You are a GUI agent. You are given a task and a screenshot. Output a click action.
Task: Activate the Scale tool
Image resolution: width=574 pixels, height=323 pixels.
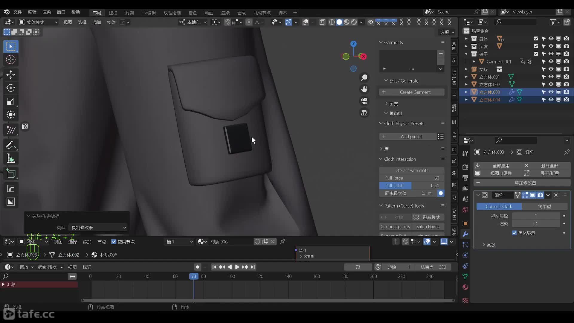tap(11, 101)
